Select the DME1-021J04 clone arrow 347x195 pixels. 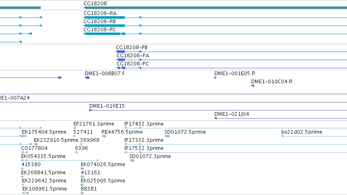point(281,118)
